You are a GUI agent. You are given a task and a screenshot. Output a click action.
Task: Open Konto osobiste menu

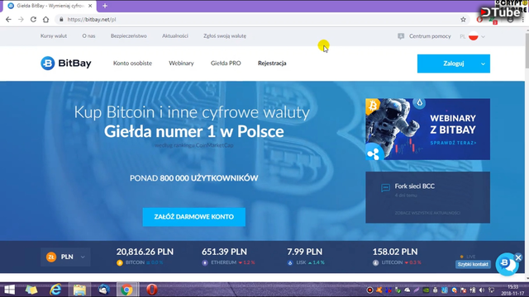click(x=132, y=64)
